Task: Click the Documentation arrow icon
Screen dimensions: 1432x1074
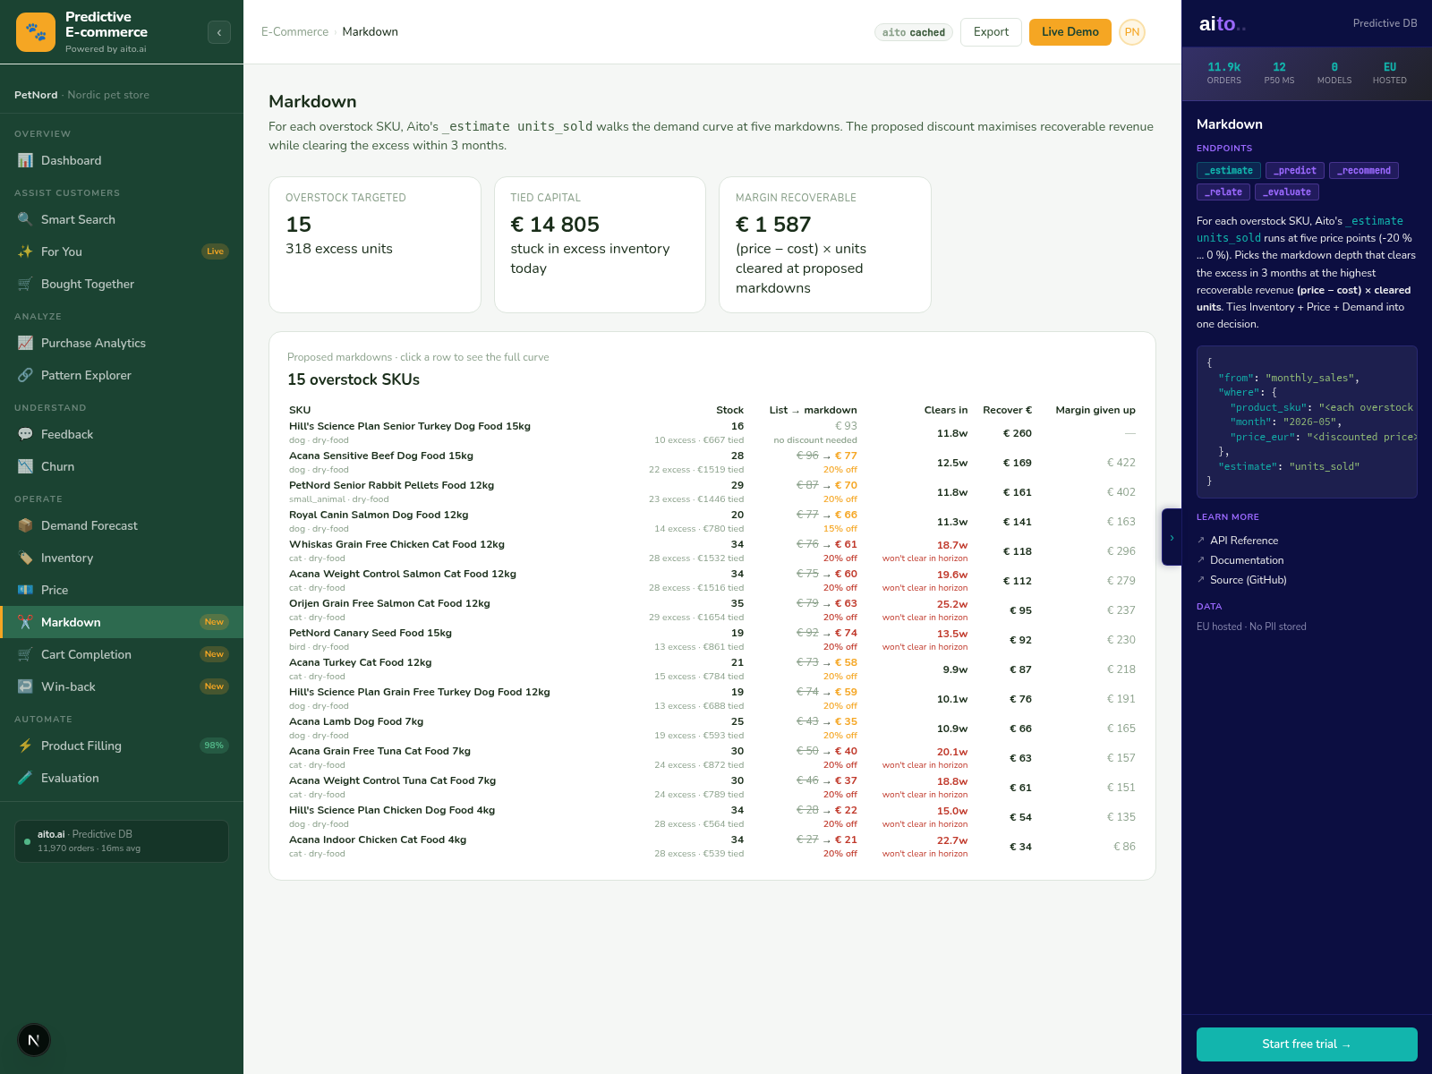Action: [1201, 560]
